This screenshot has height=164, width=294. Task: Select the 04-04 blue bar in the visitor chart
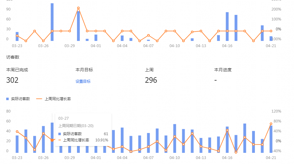(x=122, y=140)
